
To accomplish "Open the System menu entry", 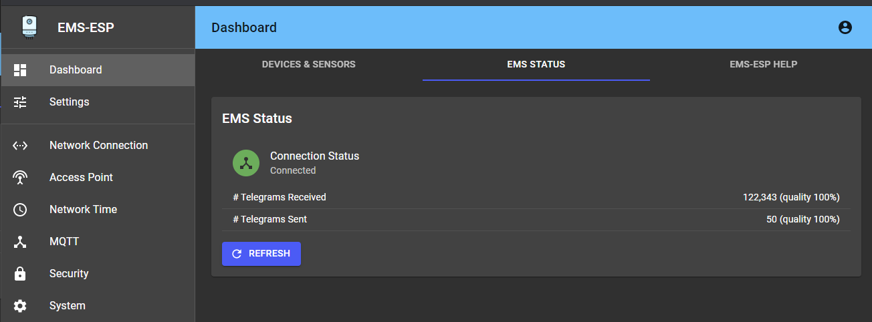I will [x=68, y=306].
